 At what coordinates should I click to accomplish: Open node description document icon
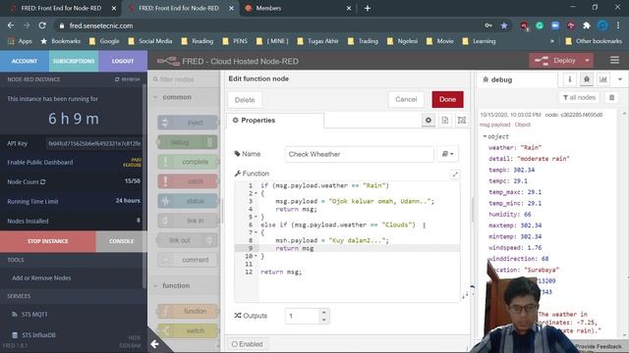coord(445,120)
